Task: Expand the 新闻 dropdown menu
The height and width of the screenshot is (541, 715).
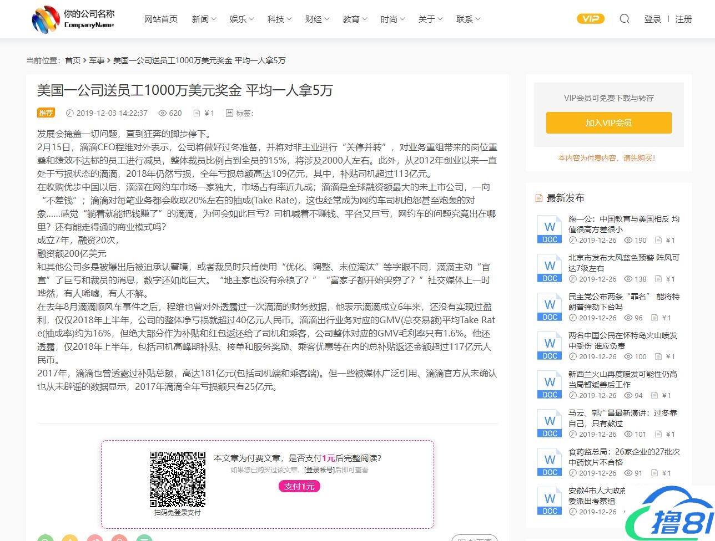Action: point(204,19)
